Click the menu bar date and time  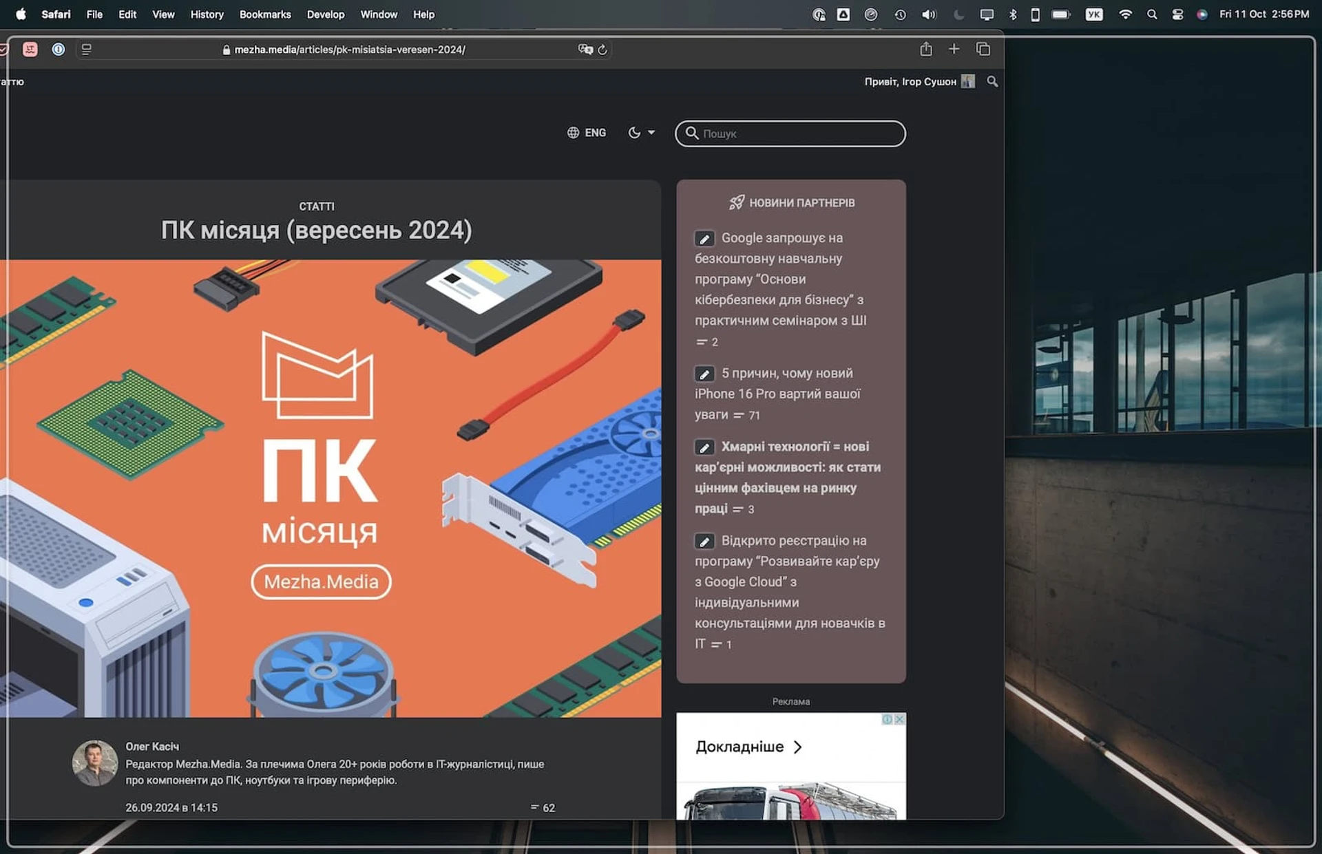(x=1264, y=14)
